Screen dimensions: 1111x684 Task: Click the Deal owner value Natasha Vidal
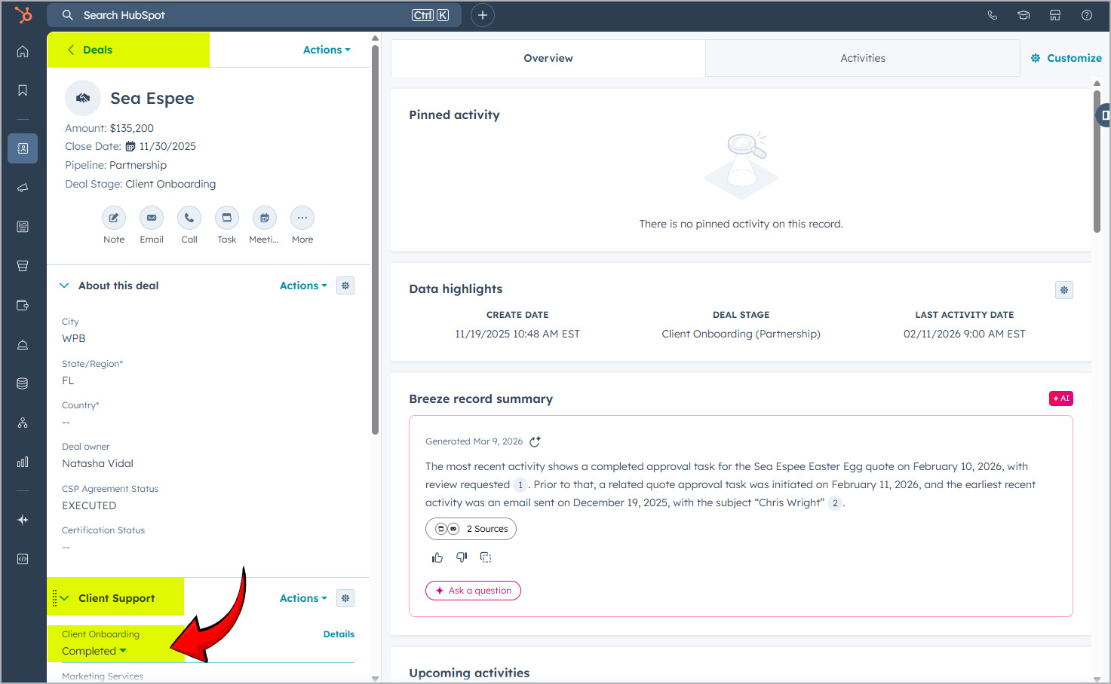pos(97,463)
